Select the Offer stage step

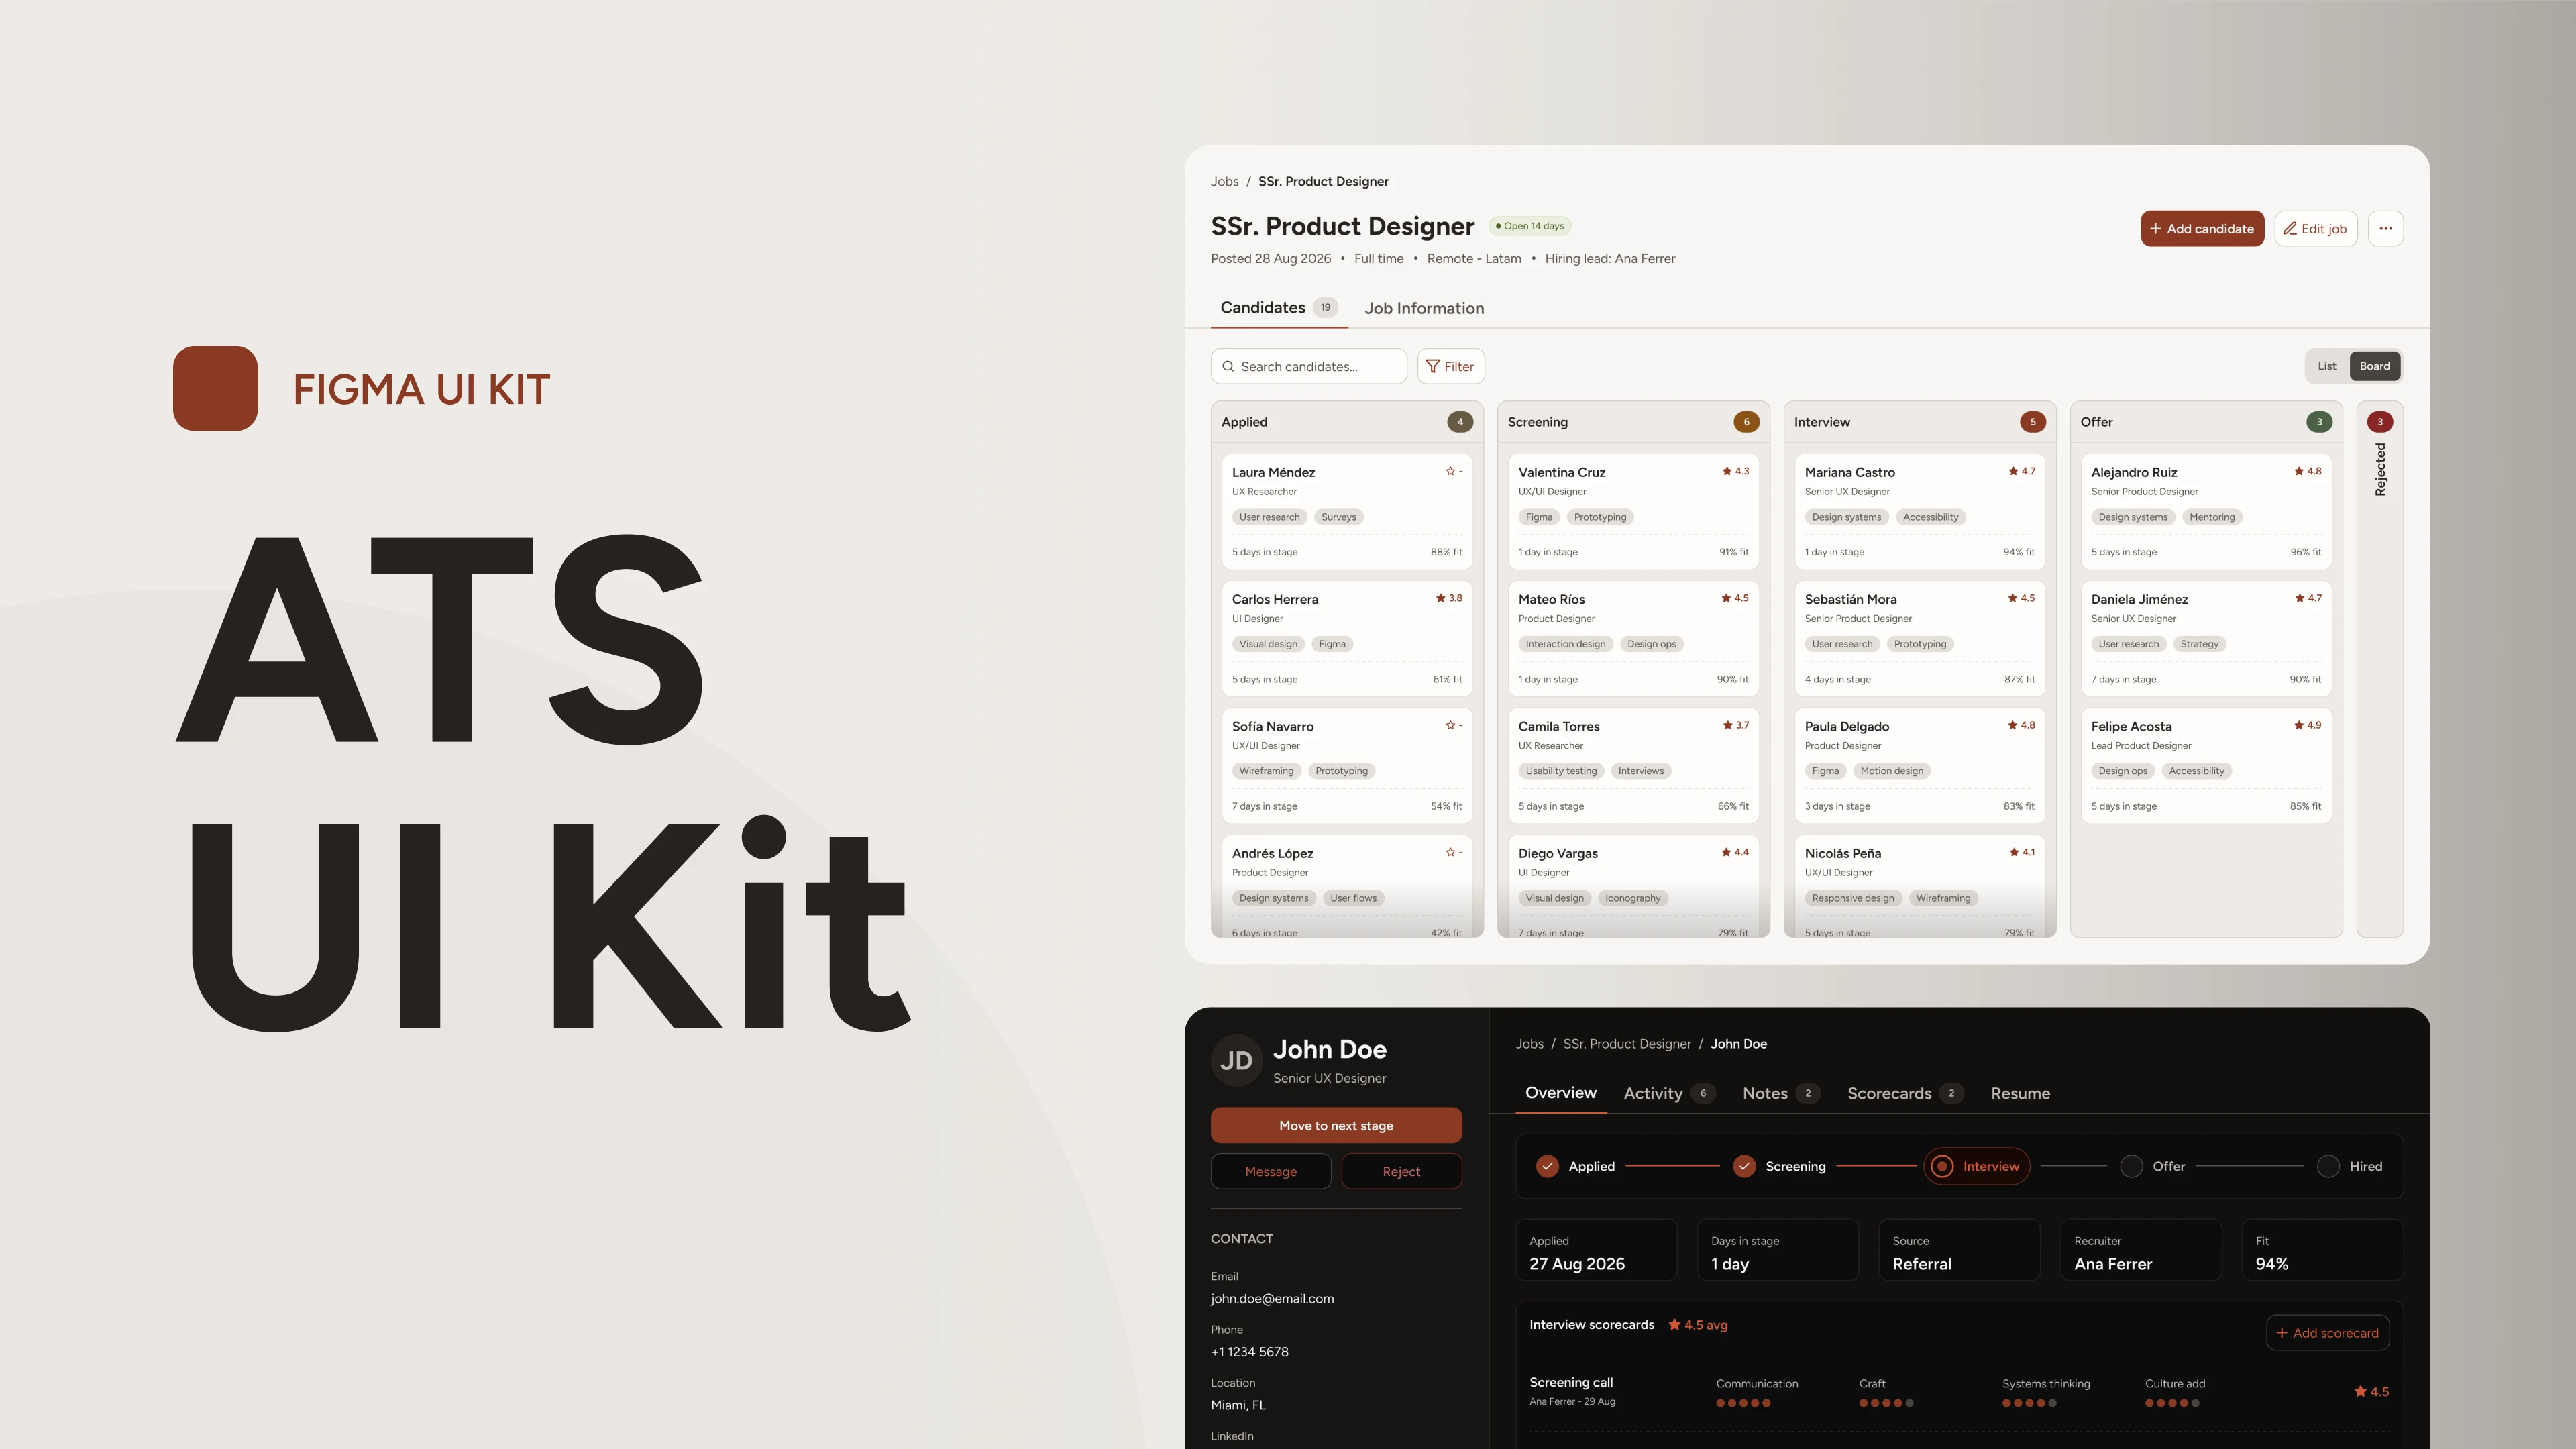coord(2152,1166)
